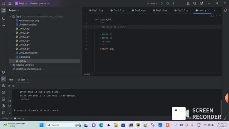Viewport: 229px width, 129px height.
Task: Open Run panel more options
Action: (19, 86)
